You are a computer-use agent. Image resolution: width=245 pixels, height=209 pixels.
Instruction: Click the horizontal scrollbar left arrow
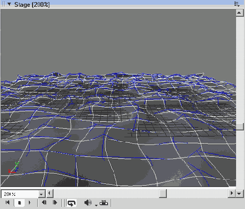(50, 193)
